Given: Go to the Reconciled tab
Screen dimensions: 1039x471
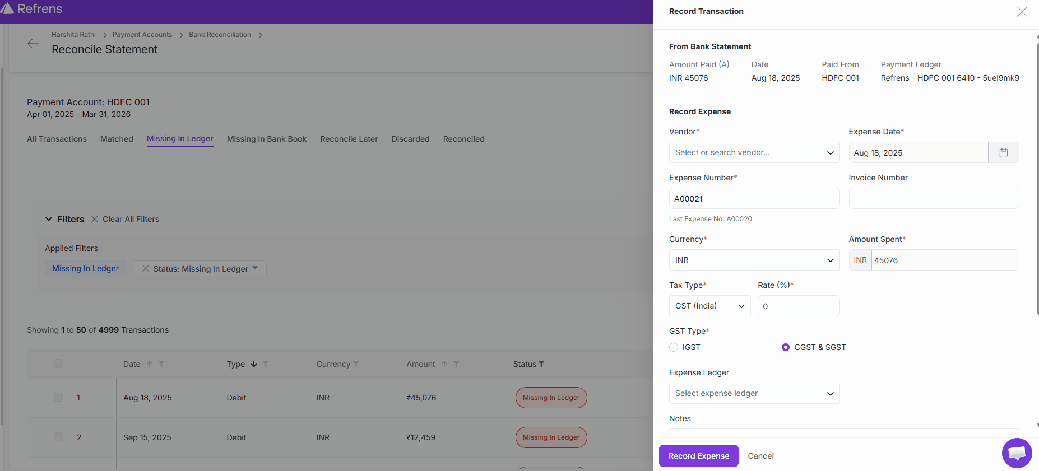Looking at the screenshot, I should [463, 139].
